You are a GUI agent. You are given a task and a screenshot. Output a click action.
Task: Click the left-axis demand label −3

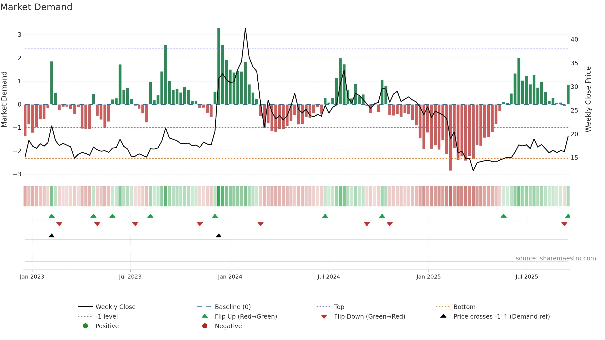pyautogui.click(x=17, y=174)
